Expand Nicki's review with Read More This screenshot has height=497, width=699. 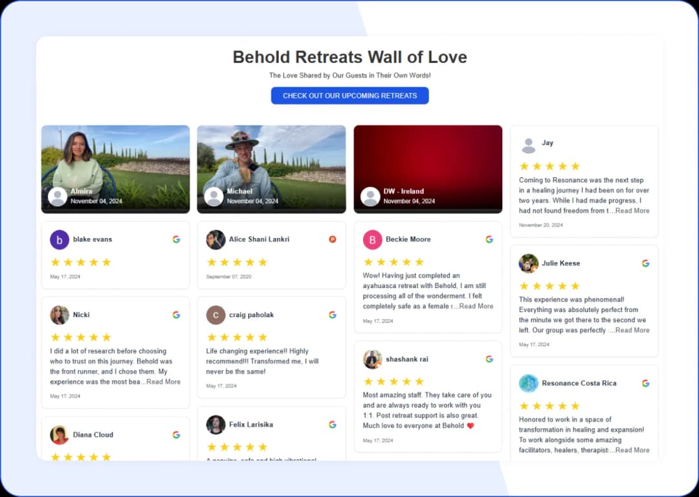point(163,382)
